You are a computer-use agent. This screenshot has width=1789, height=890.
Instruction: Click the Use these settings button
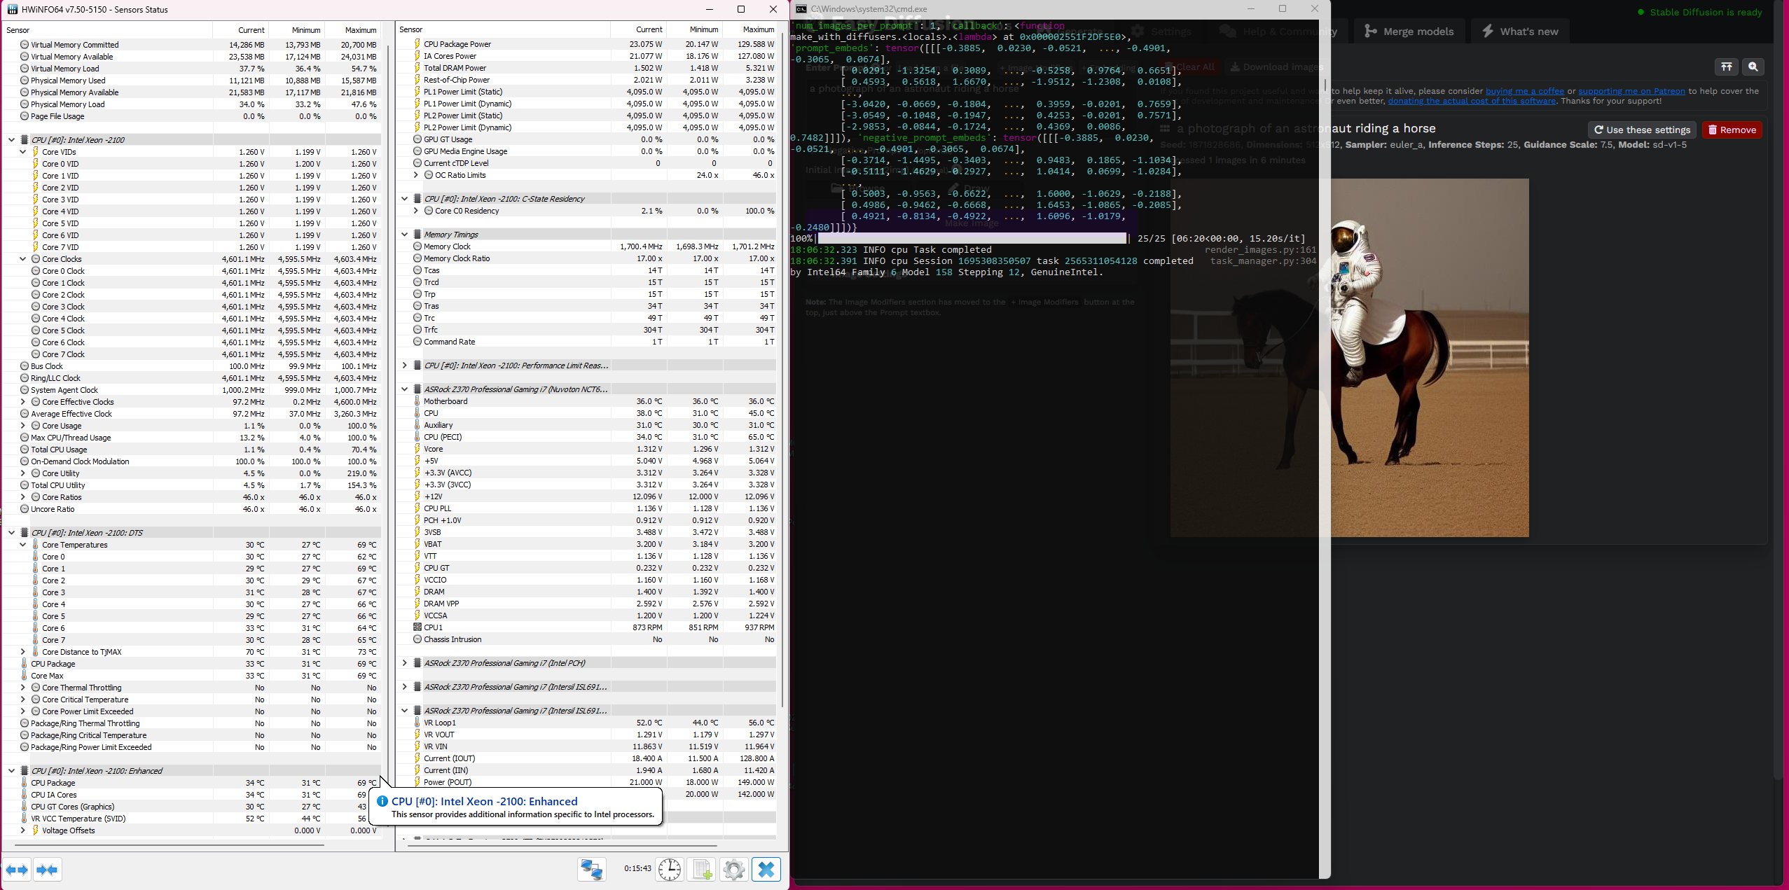click(1642, 130)
